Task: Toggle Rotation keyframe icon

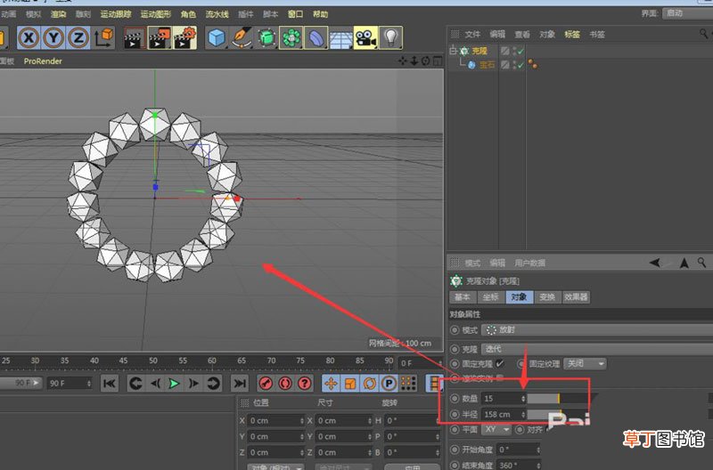Action: (x=369, y=384)
